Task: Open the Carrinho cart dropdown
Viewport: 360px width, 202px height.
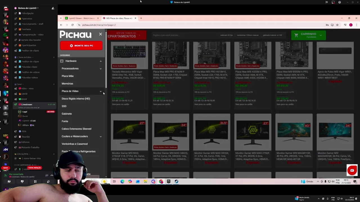Action: tap(309, 35)
